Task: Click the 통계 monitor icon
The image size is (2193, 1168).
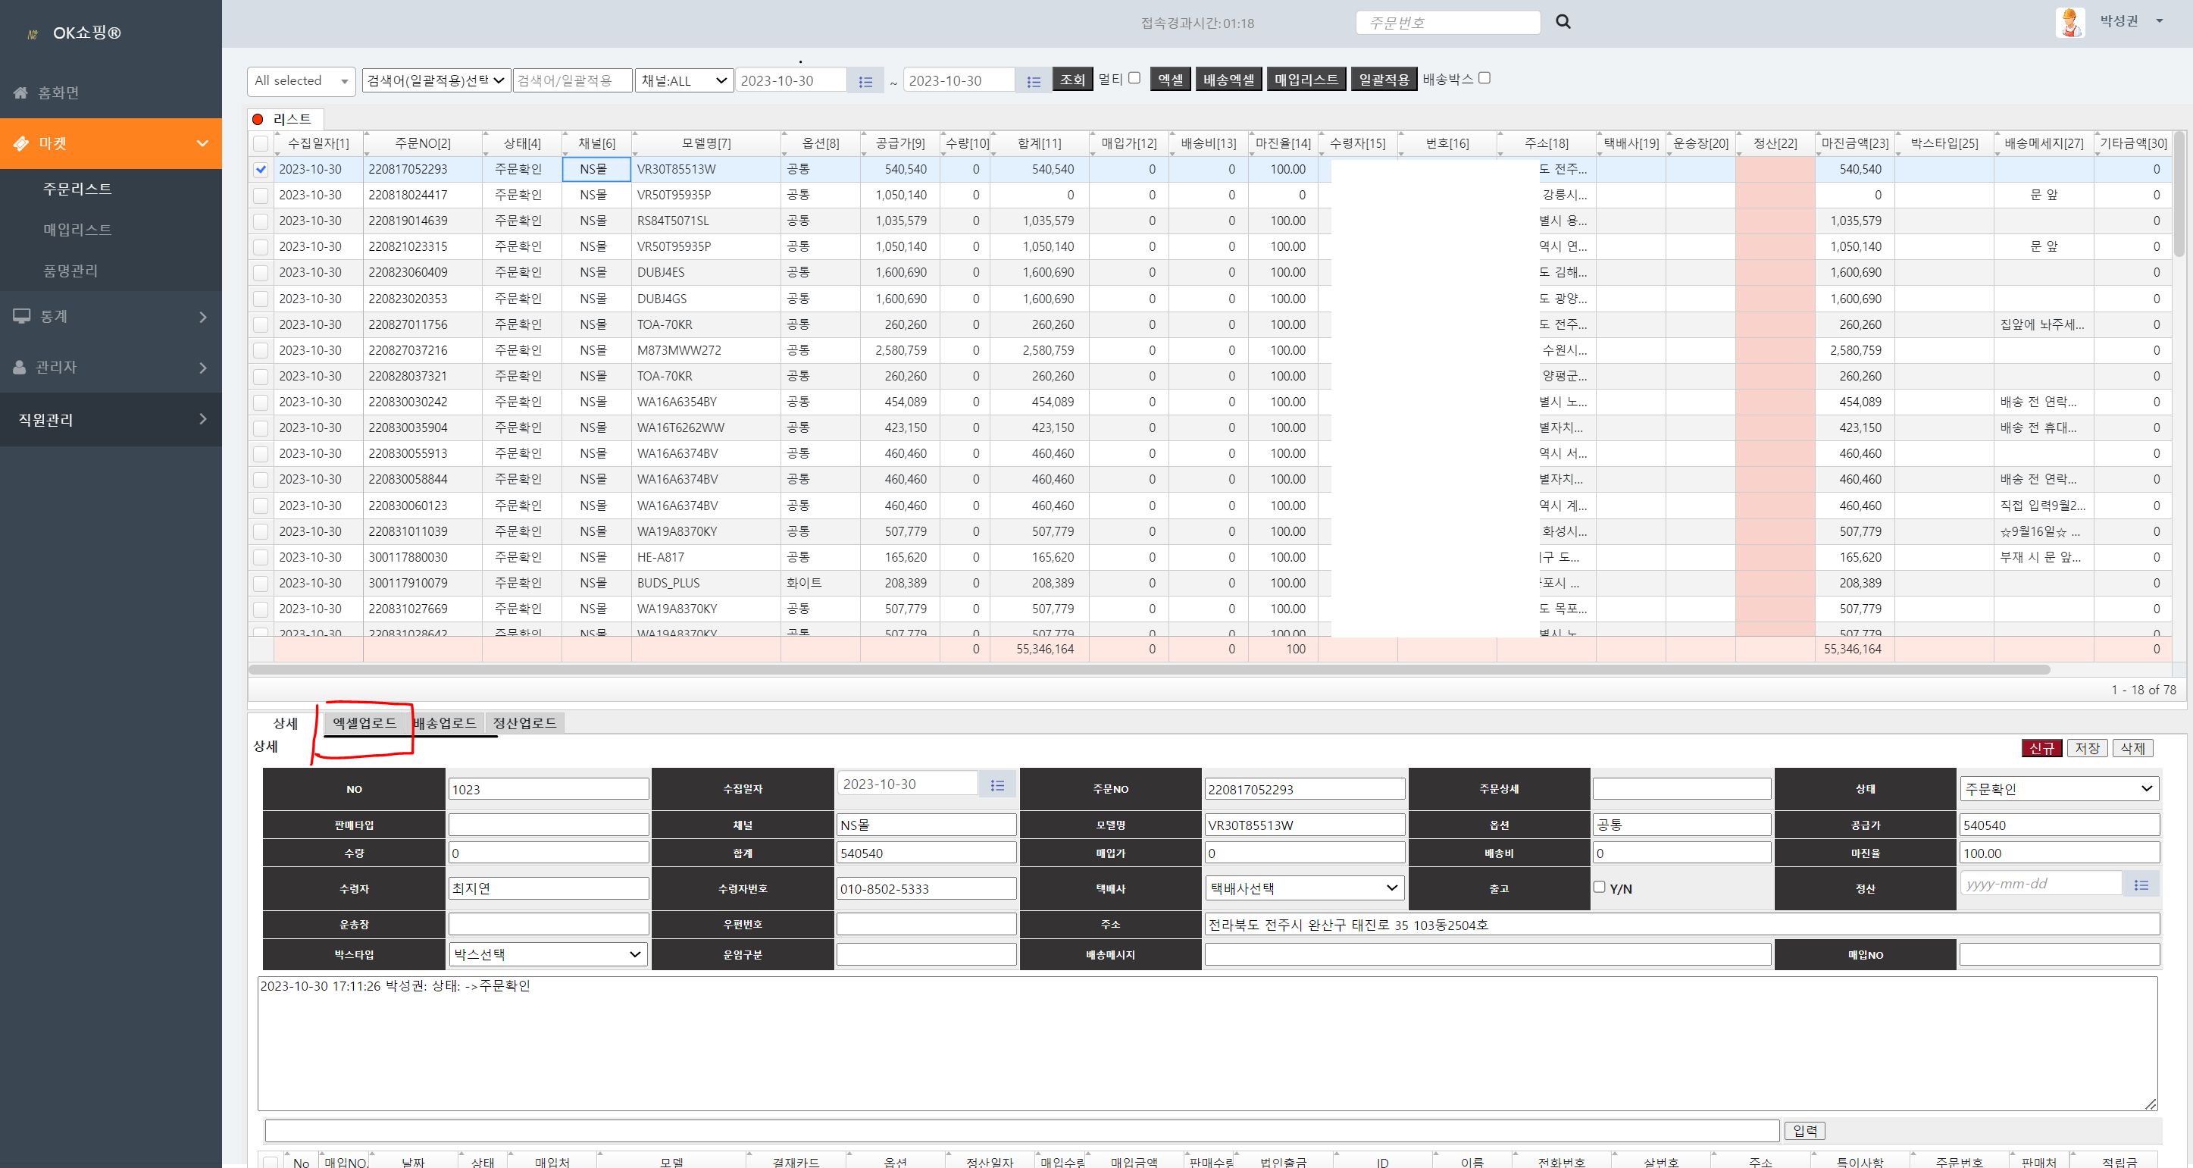Action: 21,316
